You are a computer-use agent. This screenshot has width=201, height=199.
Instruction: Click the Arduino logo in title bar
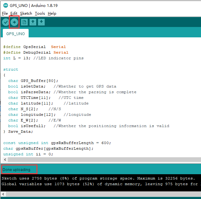coord(6,5)
